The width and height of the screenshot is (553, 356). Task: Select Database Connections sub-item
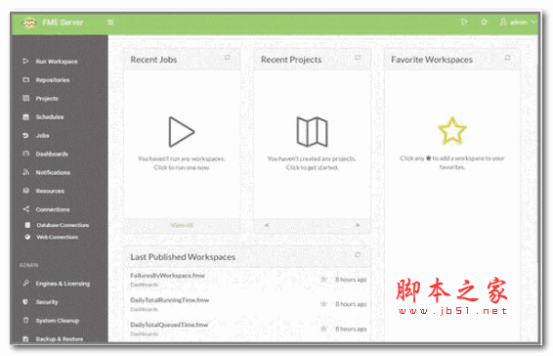63,225
